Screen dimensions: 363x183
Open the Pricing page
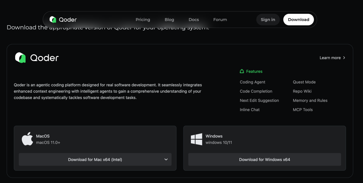[x=143, y=20]
